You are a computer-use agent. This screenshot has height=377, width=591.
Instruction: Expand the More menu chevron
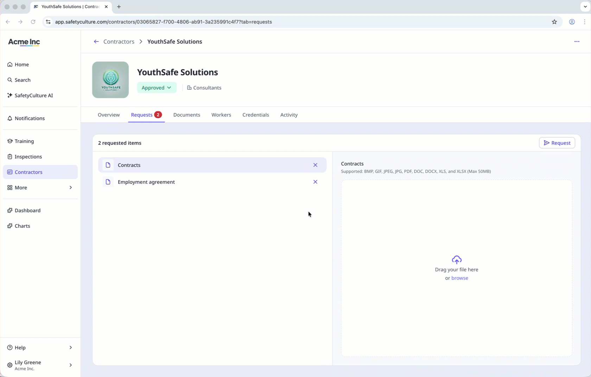(71, 188)
